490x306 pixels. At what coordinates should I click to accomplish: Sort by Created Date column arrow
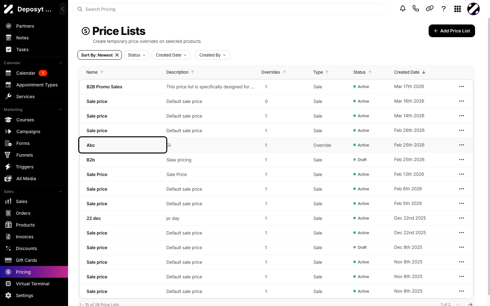click(424, 72)
